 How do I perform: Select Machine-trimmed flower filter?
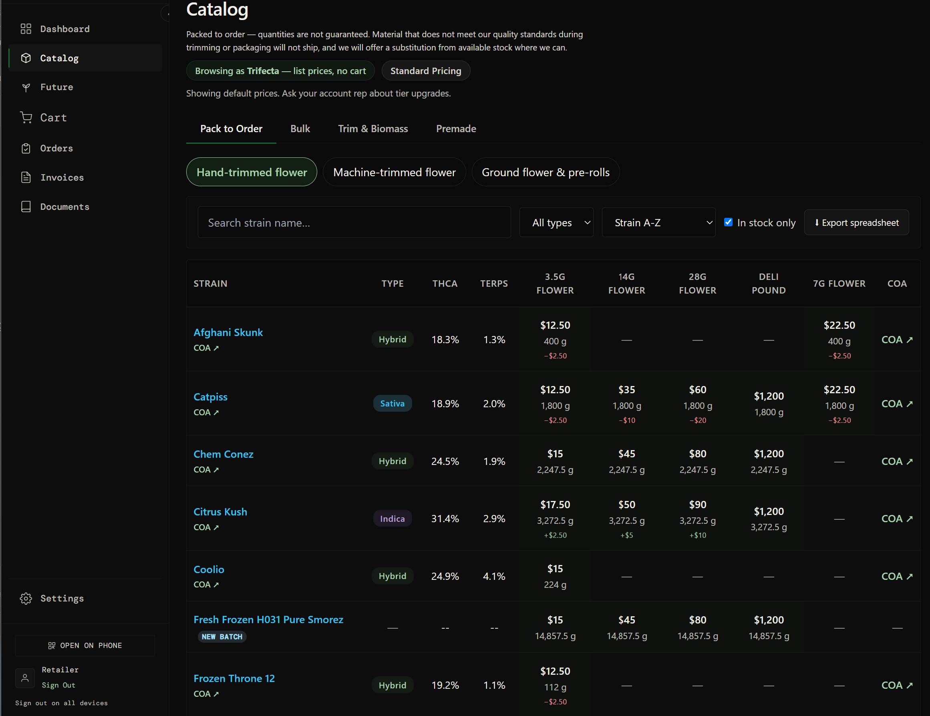[395, 172]
